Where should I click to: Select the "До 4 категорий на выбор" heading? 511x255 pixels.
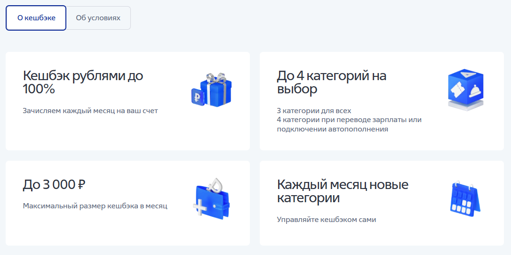[332, 82]
